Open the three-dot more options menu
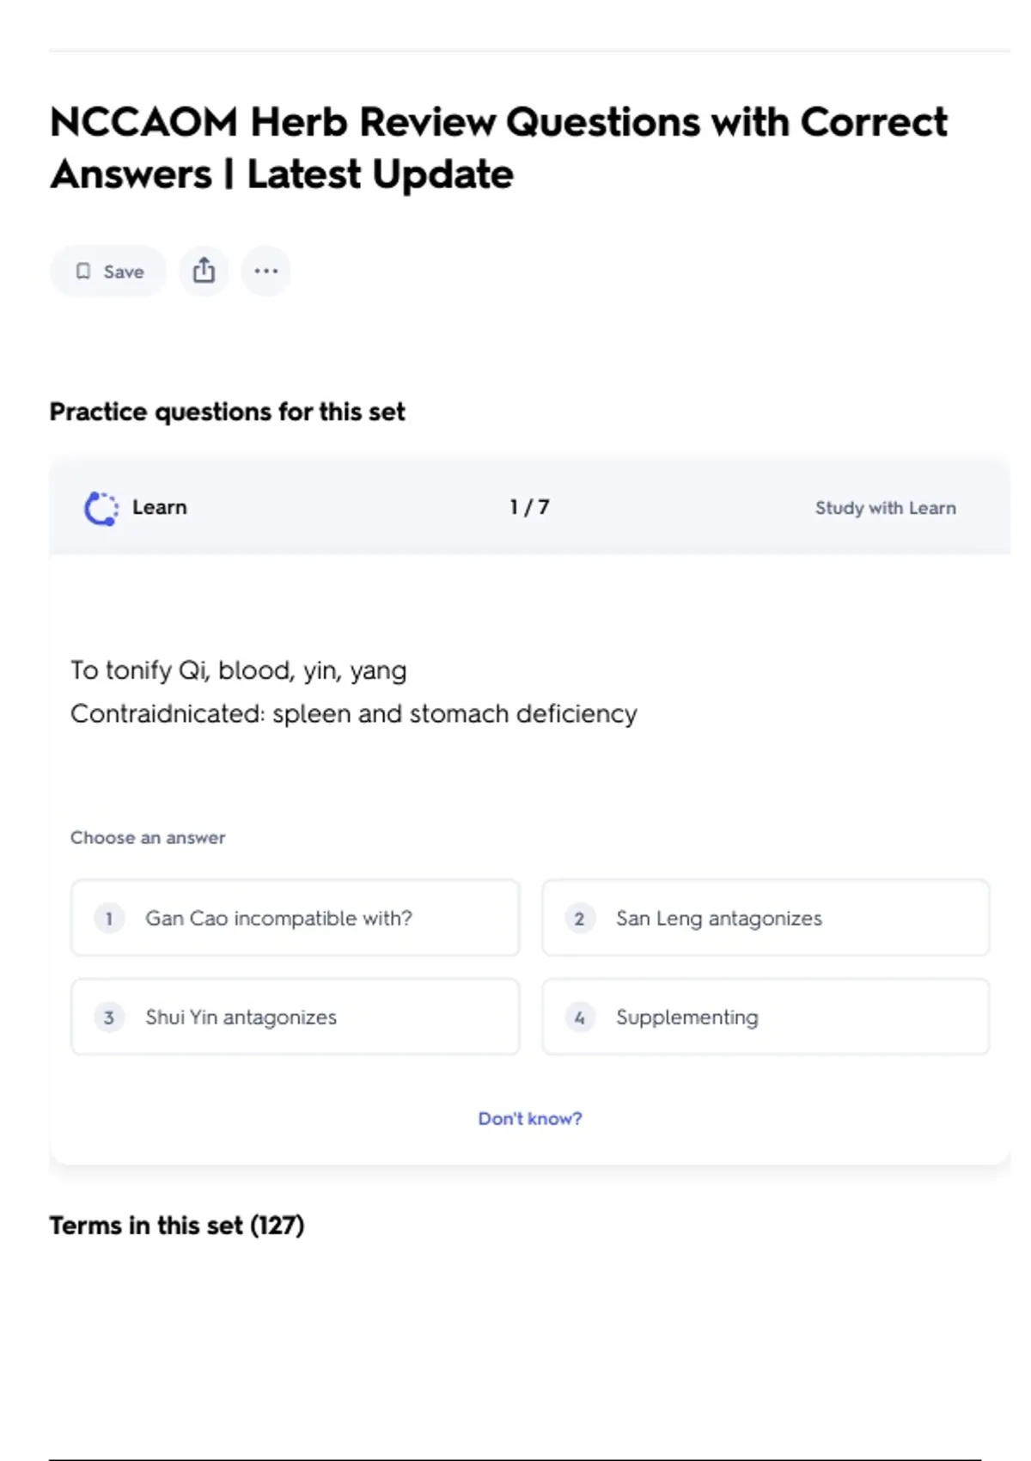The width and height of the screenshot is (1031, 1461). (265, 271)
